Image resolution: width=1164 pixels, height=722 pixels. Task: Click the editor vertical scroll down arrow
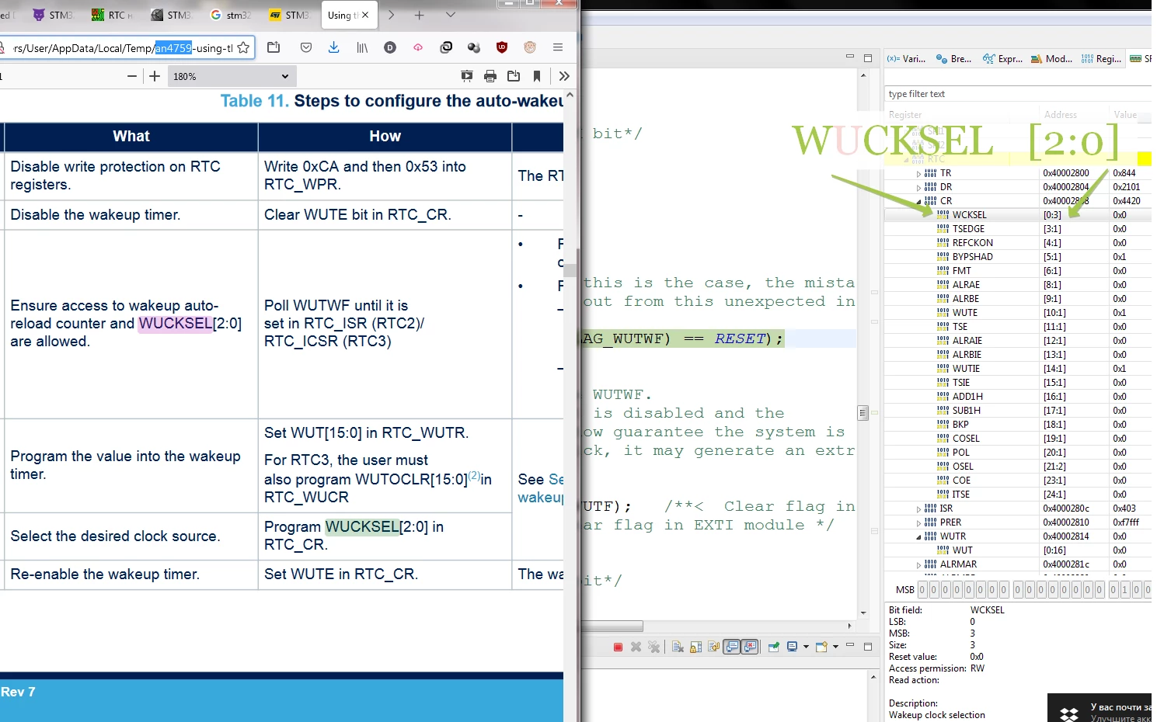863,613
